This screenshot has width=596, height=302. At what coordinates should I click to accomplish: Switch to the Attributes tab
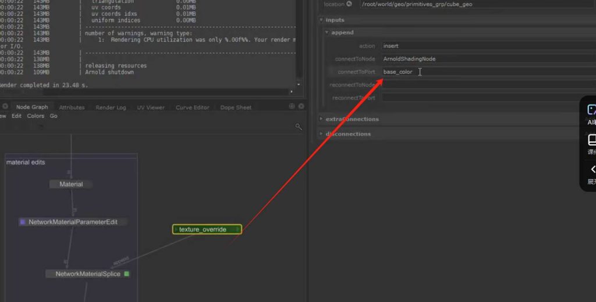pos(72,107)
